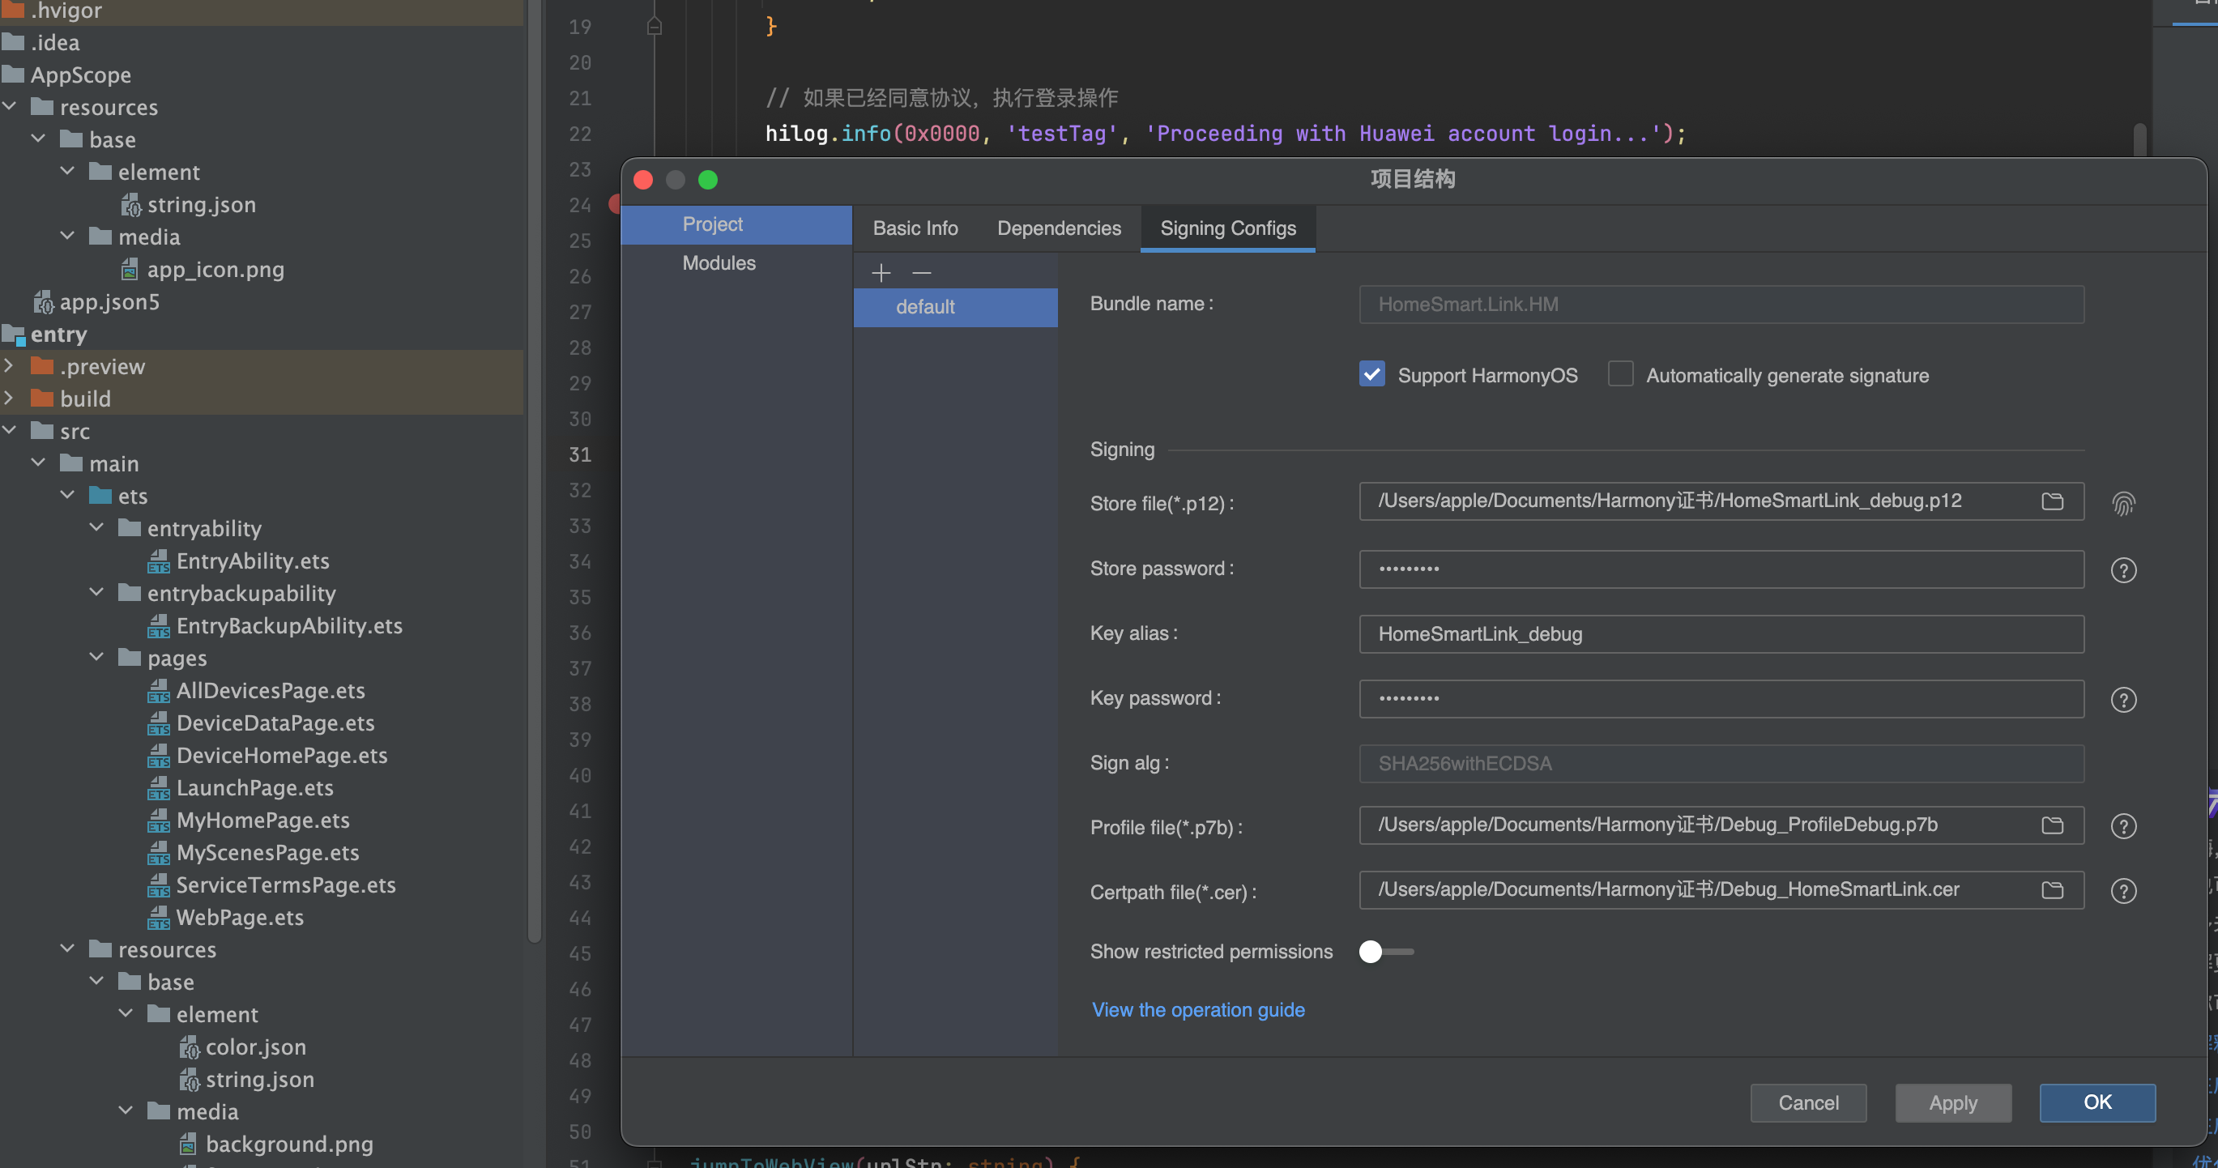The image size is (2218, 1168).
Task: Click the fingerprint generate key icon
Action: tap(2123, 504)
